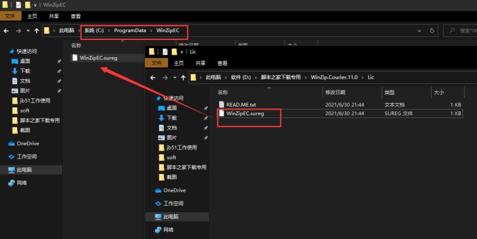Go forward in Lic window
The width and height of the screenshot is (477, 239).
tap(165, 77)
